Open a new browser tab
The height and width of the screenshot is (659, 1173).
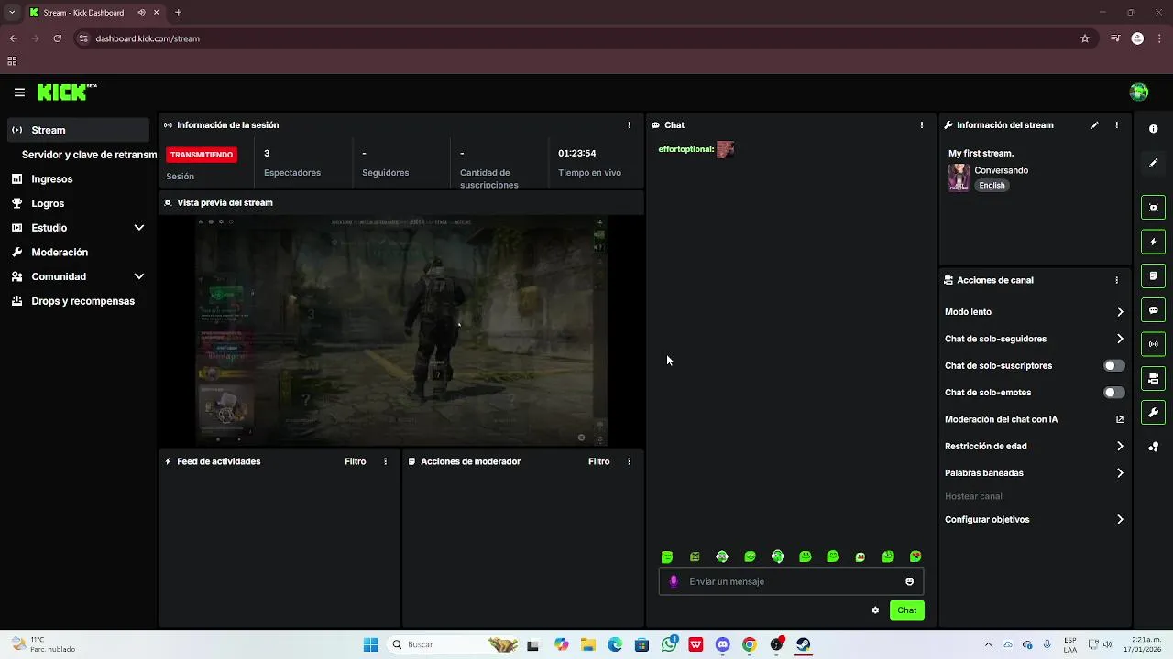178,13
